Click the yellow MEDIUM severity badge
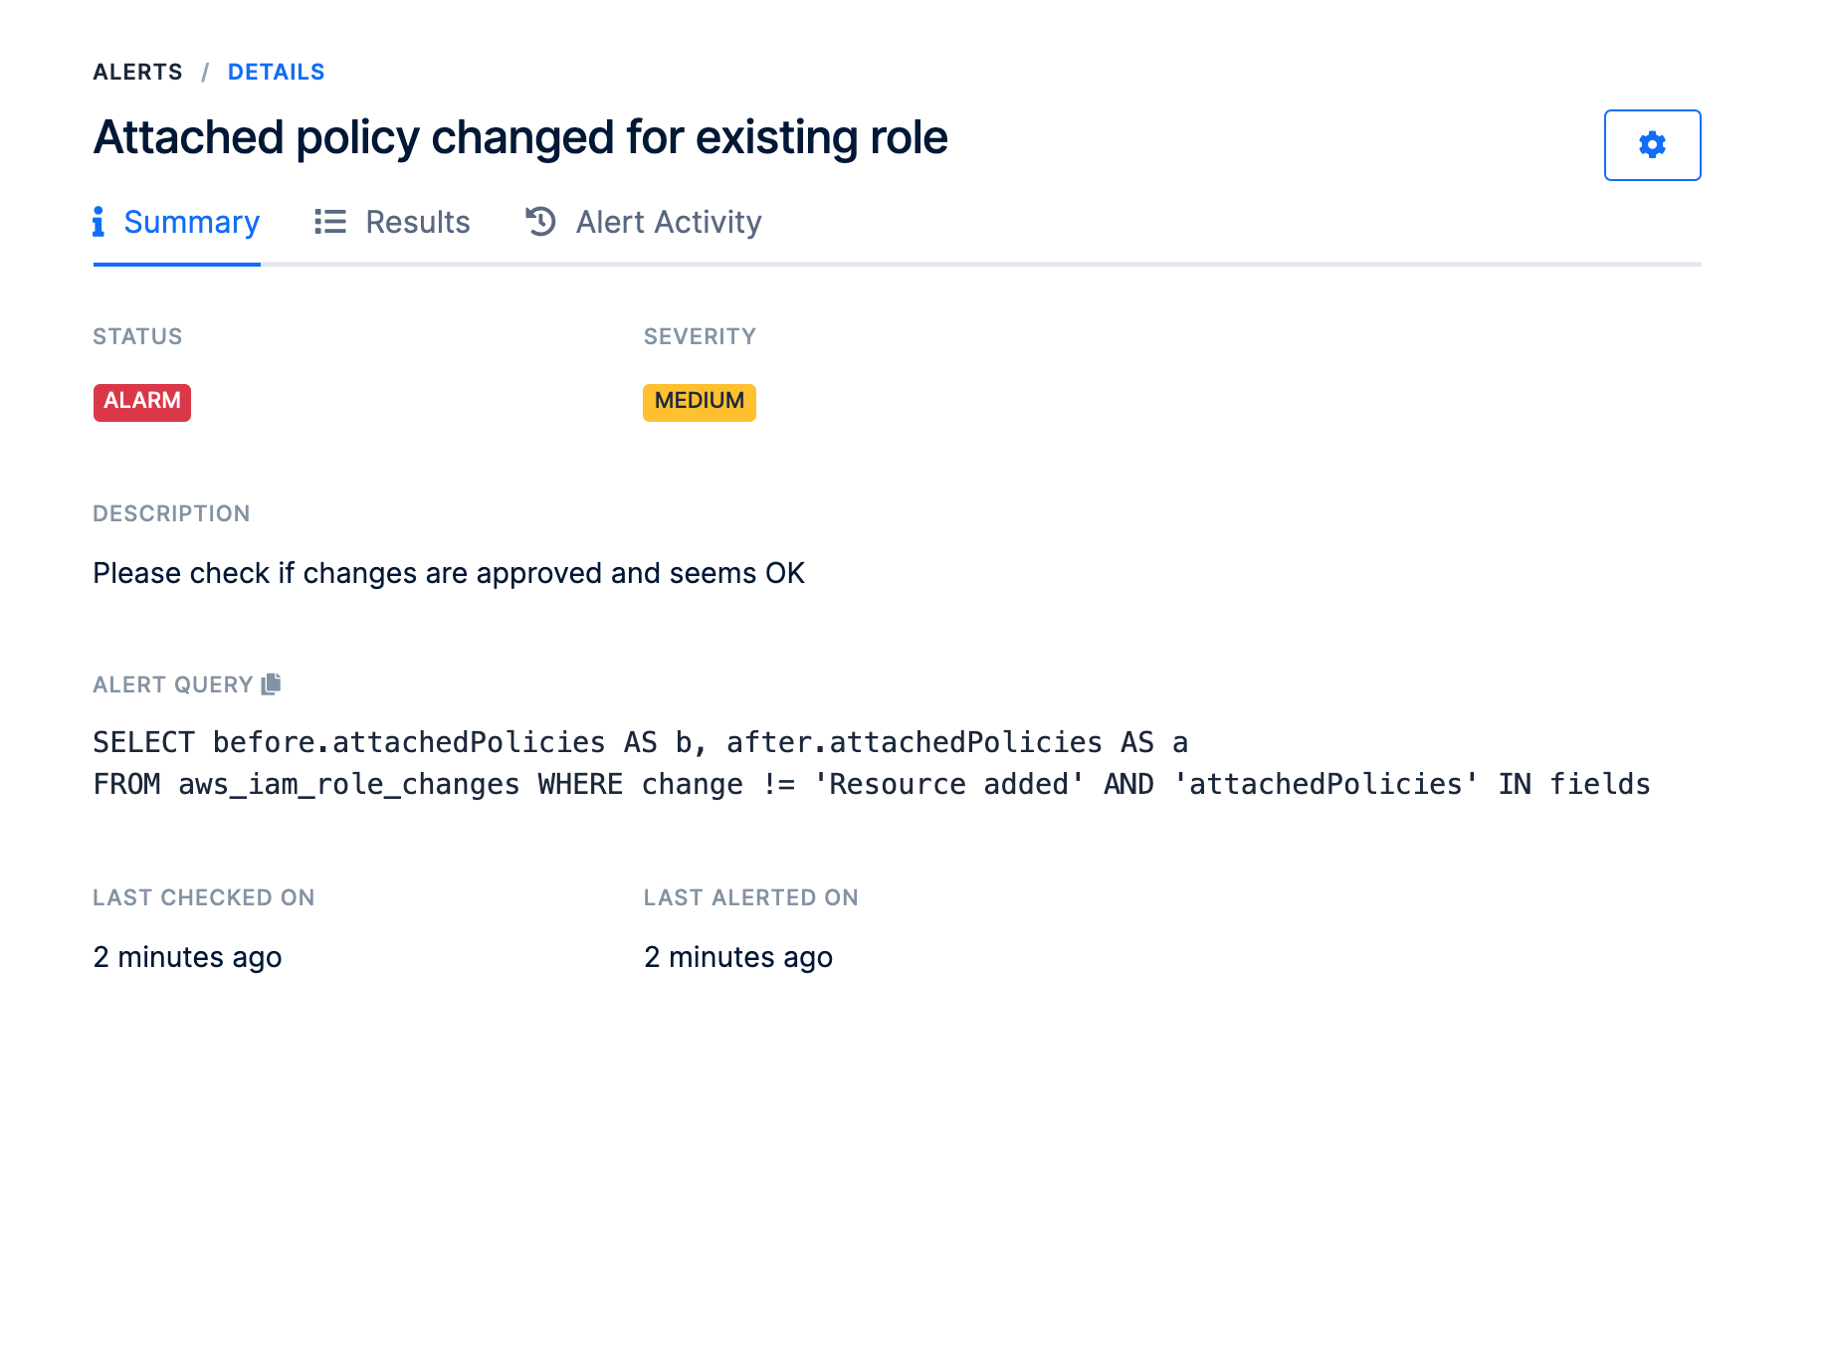 click(x=699, y=402)
